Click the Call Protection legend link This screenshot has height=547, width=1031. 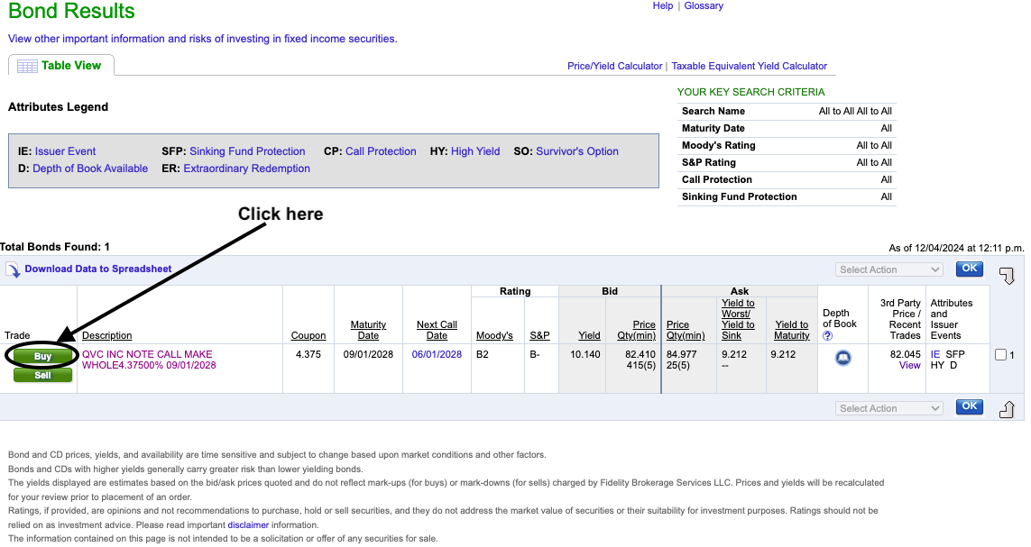pyautogui.click(x=381, y=151)
